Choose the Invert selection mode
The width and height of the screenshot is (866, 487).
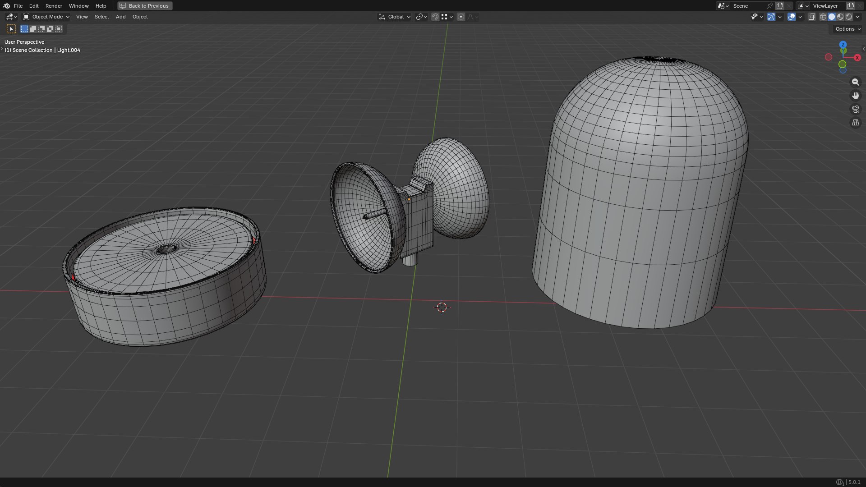(50, 29)
